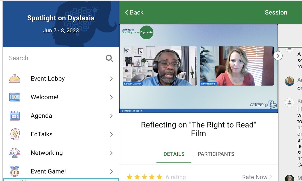Image resolution: width=302 pixels, height=181 pixels.
Task: Click the gray default avatar in chat
Action: 289,102
